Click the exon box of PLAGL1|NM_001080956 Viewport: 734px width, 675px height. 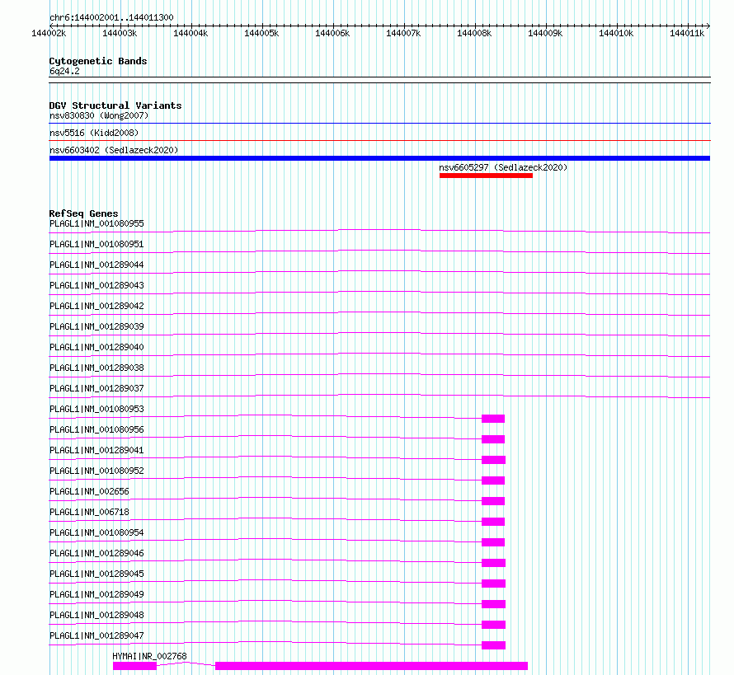493,439
